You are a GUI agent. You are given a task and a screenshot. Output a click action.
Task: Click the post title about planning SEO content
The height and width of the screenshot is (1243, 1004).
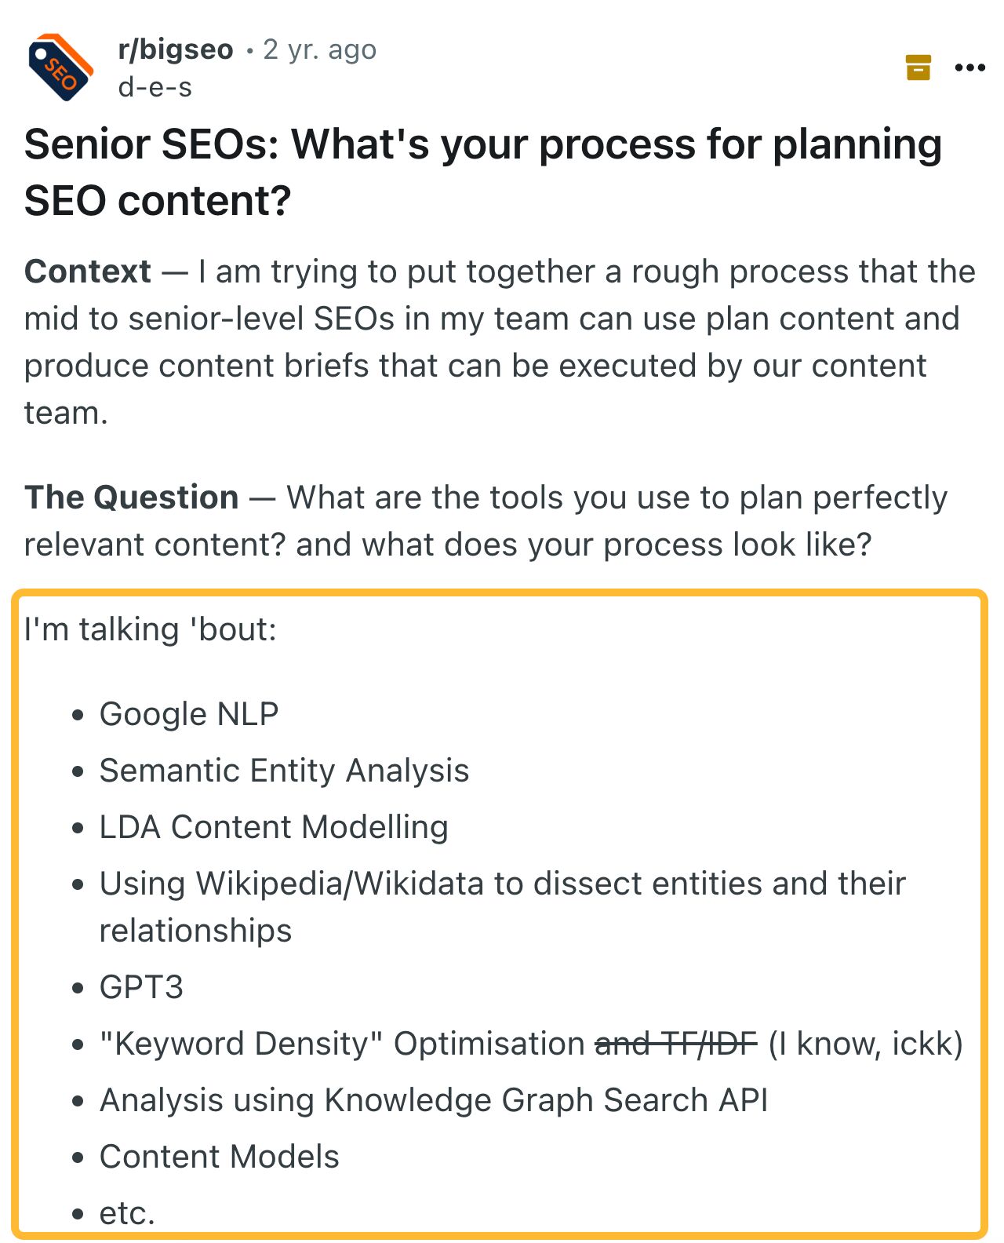pyautogui.click(x=482, y=172)
